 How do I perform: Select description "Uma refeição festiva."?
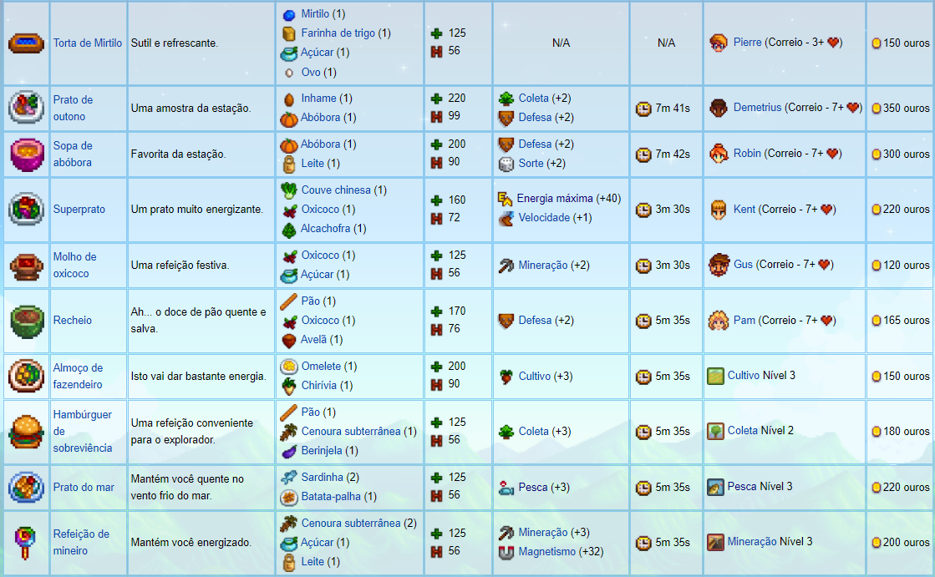click(x=180, y=266)
